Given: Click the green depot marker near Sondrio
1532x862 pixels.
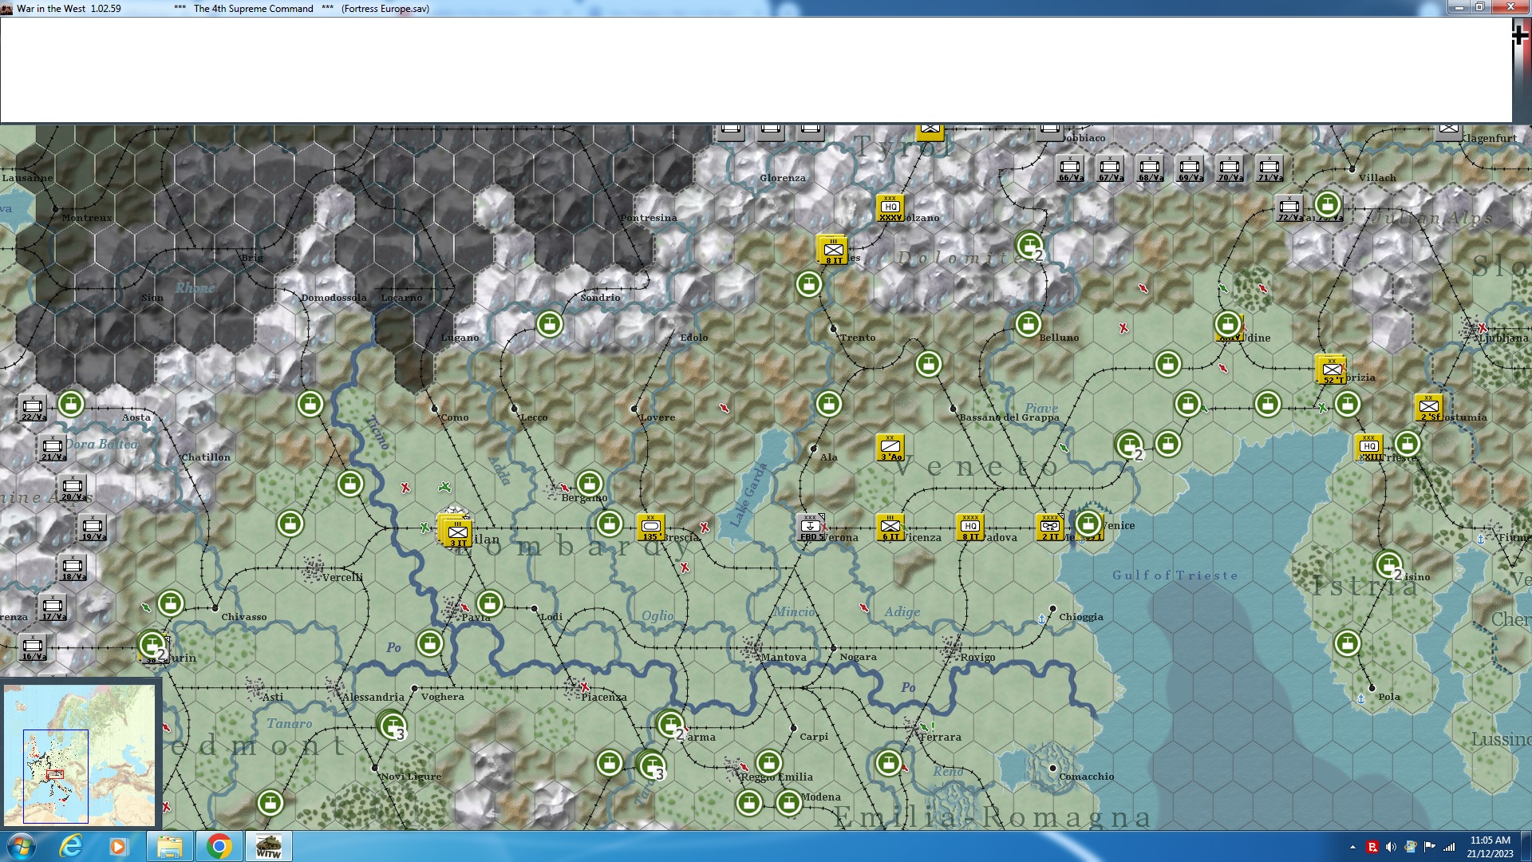Looking at the screenshot, I should click(x=549, y=324).
